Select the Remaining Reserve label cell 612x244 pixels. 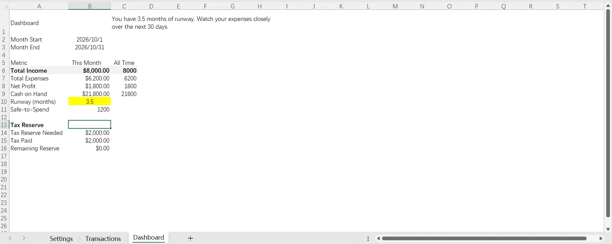tap(39, 148)
